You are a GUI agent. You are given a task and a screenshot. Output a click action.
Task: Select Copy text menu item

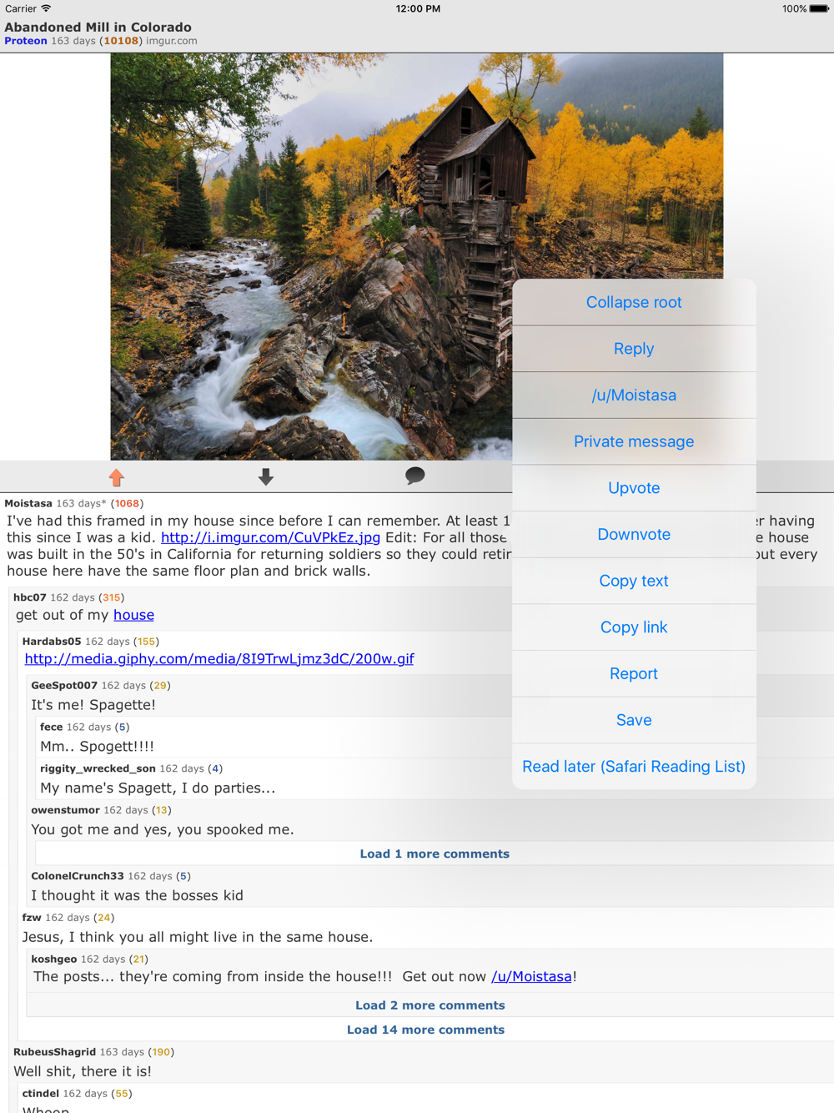(634, 581)
